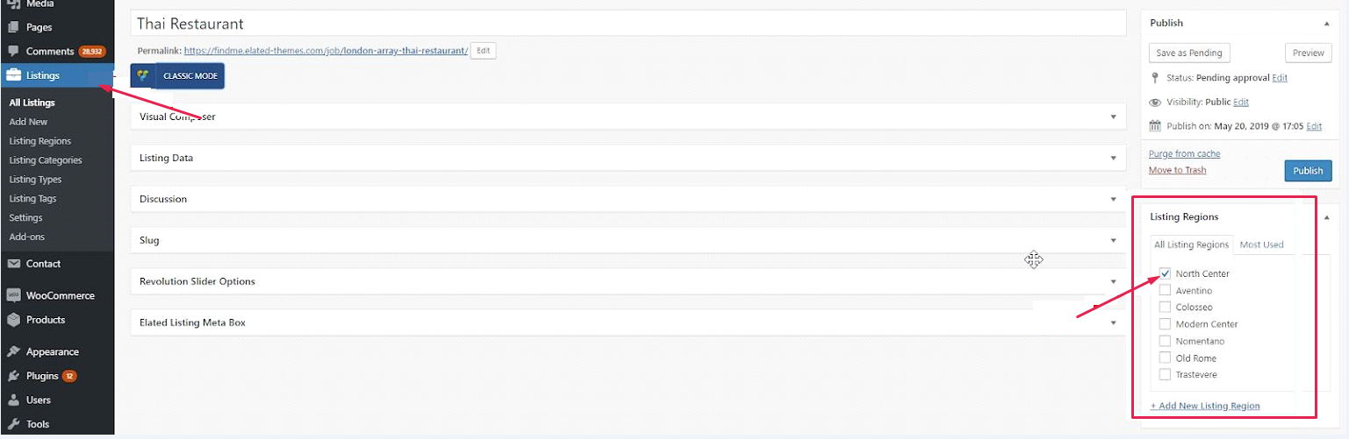Switch to All Listing Regions tab

[x=1191, y=244]
